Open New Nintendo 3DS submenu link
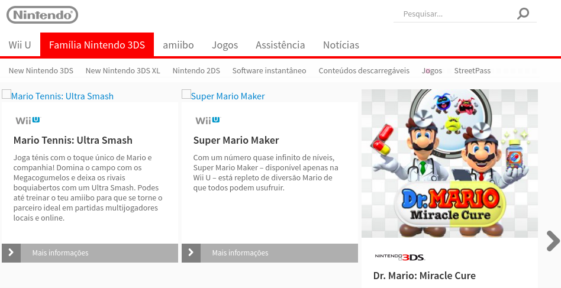The height and width of the screenshot is (288, 561). [x=41, y=71]
